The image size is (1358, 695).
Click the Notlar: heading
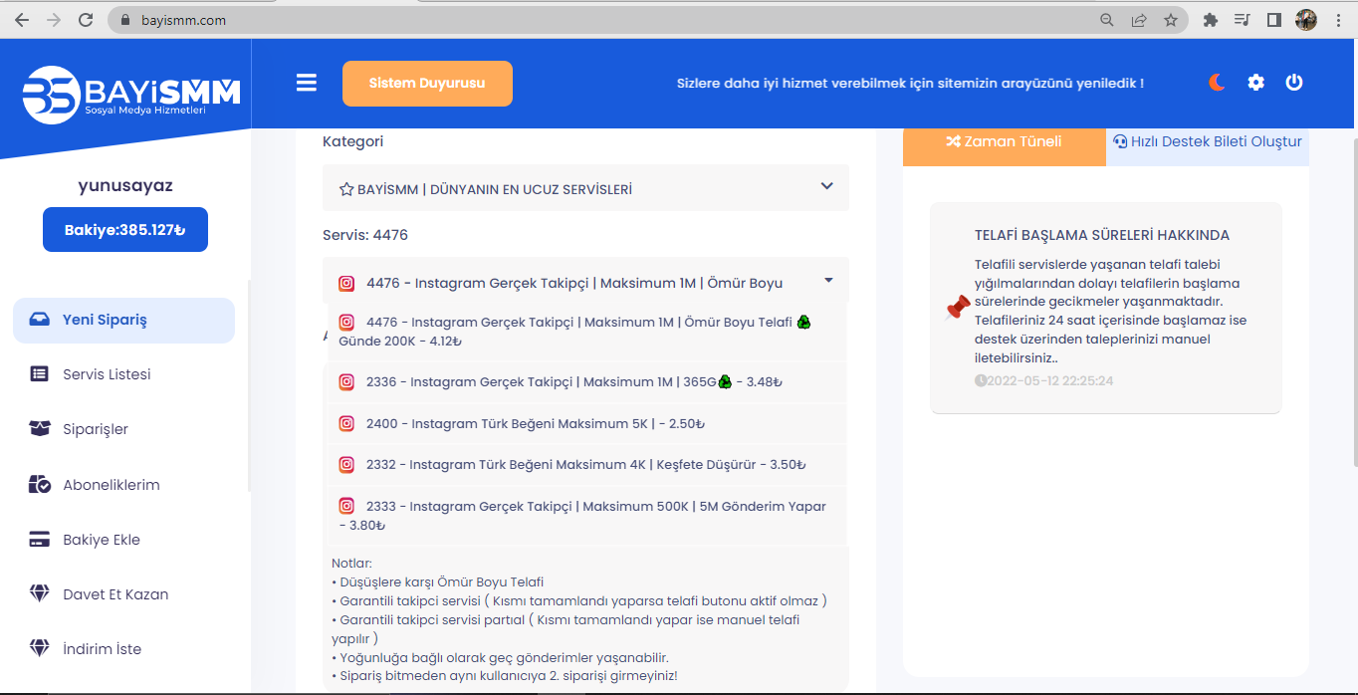(351, 564)
